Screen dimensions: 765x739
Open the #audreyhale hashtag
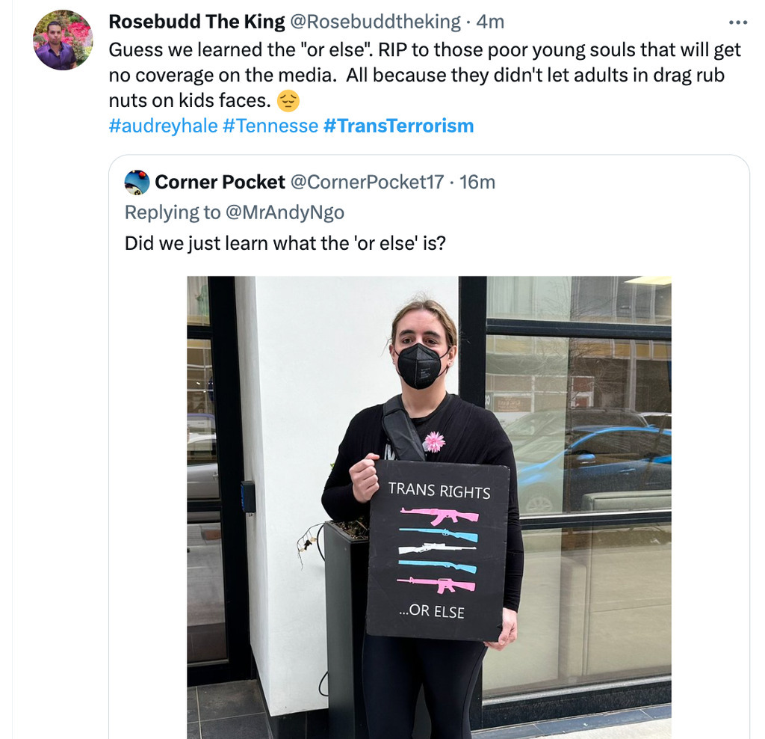[163, 126]
